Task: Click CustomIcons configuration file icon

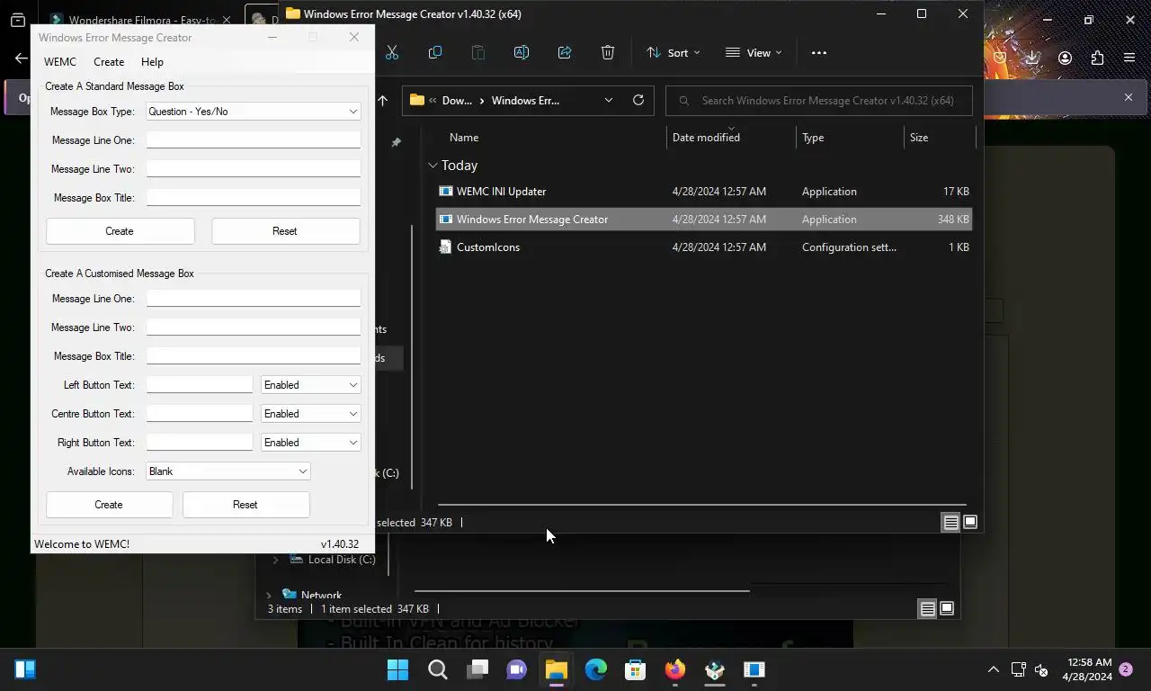Action: [445, 247]
